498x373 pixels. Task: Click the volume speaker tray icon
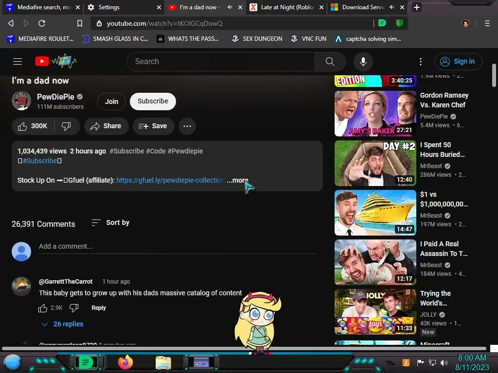(444, 362)
